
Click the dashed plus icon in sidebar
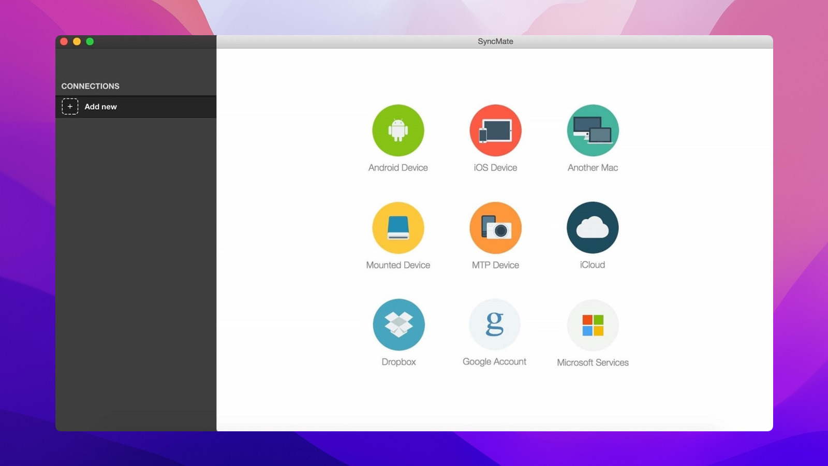click(x=70, y=107)
